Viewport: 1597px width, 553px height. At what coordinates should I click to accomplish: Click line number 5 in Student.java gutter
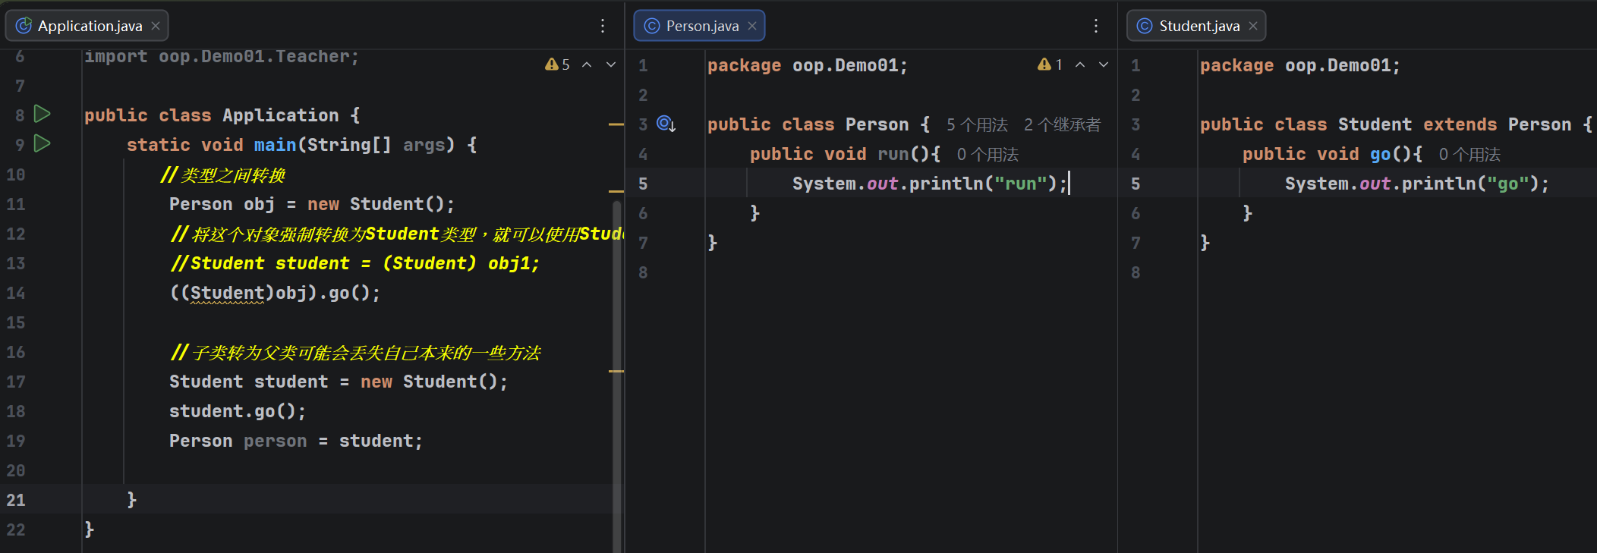pos(1136,184)
